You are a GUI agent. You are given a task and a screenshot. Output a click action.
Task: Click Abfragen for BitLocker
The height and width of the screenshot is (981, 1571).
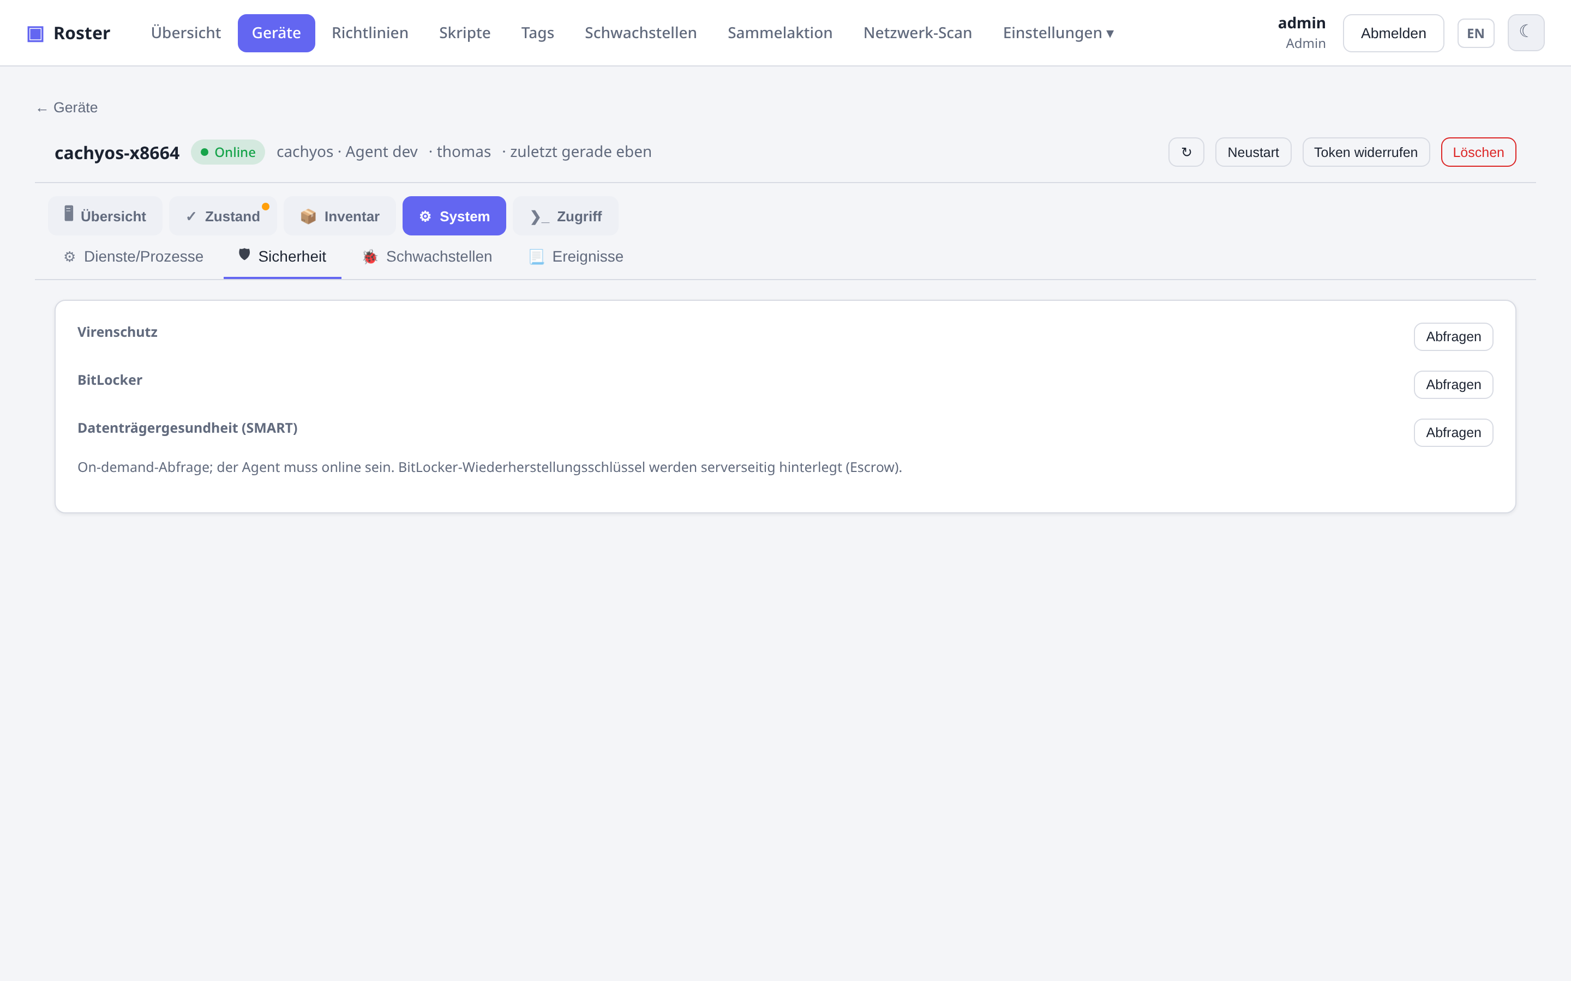1453,385
